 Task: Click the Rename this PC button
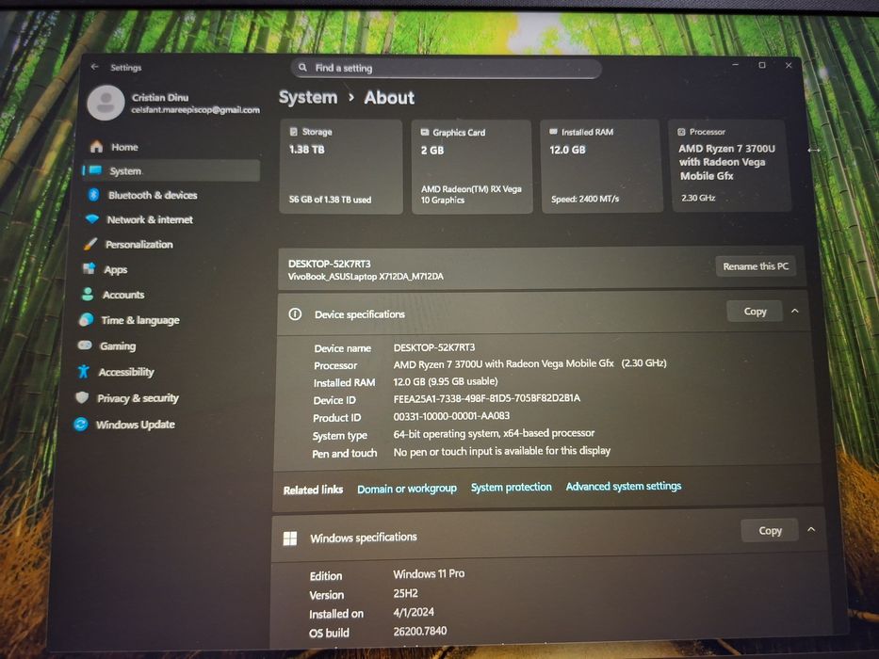pyautogui.click(x=755, y=266)
